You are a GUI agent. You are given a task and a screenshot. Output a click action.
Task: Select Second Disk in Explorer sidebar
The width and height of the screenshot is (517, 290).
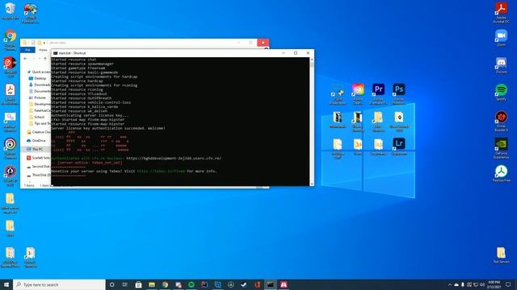pyautogui.click(x=39, y=167)
